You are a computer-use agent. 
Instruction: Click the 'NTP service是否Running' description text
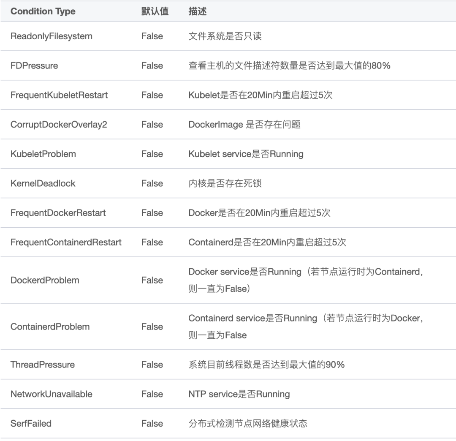[x=239, y=394]
